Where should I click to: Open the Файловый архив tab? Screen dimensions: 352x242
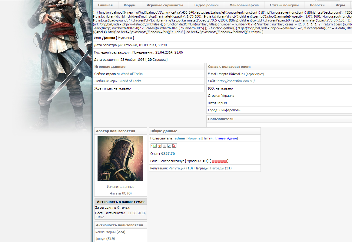[244, 5]
